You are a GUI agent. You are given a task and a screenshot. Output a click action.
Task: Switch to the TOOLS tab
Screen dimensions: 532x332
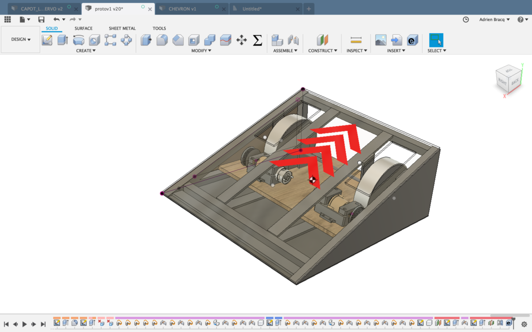[159, 28]
